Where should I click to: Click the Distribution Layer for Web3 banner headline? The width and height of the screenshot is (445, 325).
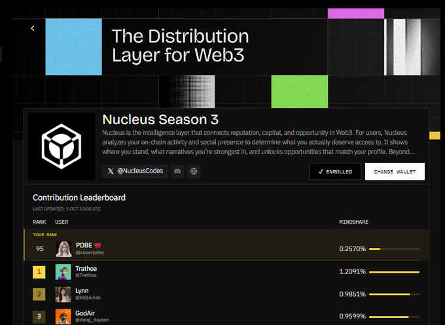point(180,45)
